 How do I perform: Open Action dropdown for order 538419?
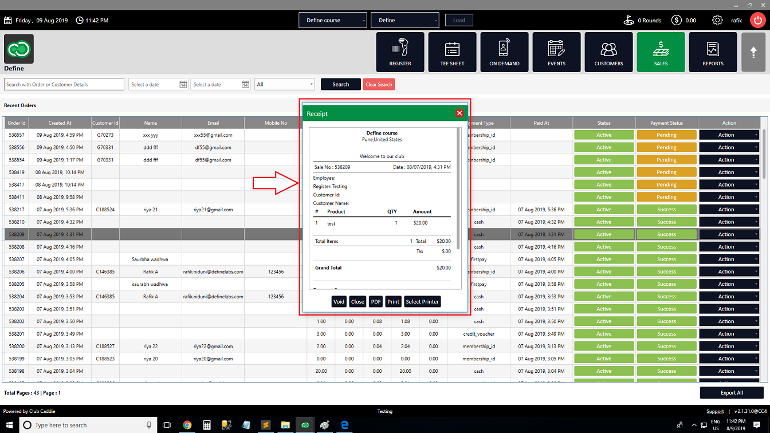[729, 172]
